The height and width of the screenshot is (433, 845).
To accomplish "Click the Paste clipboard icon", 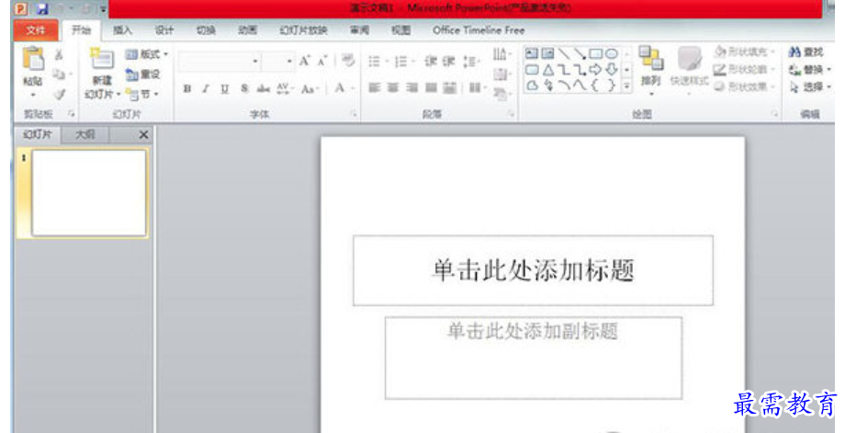I will tap(33, 60).
